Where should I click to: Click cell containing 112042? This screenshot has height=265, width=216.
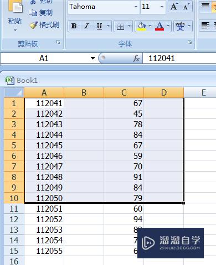44,113
